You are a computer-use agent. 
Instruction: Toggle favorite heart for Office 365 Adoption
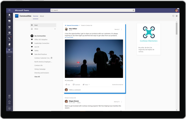(32, 40)
